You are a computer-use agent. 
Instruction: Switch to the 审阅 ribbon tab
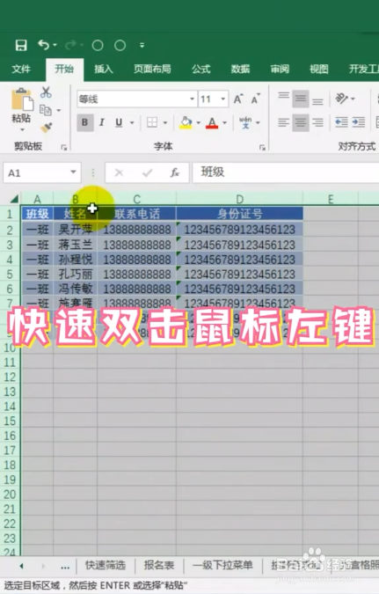point(280,69)
